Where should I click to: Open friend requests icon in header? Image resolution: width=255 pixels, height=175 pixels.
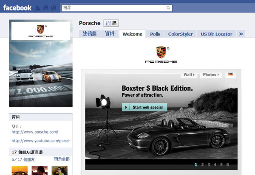(38, 8)
